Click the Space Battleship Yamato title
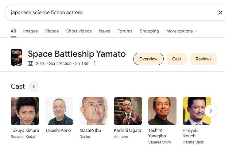 coord(77,54)
